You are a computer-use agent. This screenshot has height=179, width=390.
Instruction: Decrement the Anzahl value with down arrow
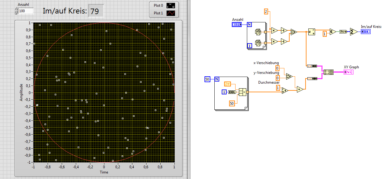(16, 13)
